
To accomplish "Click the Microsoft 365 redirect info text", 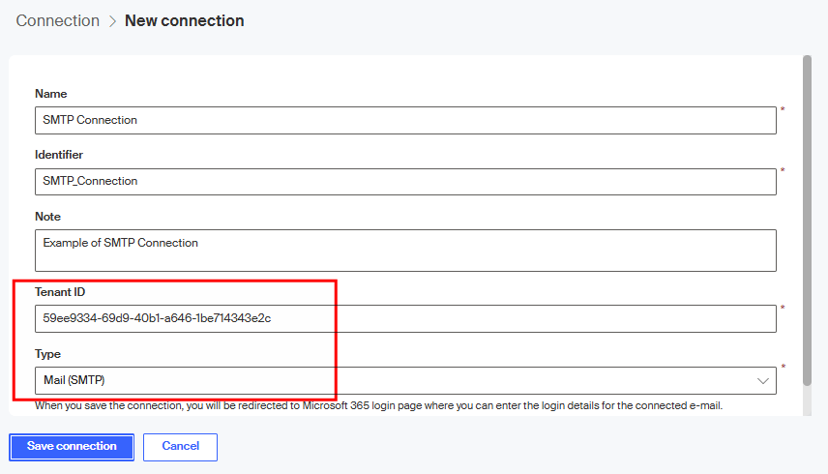I will [378, 405].
